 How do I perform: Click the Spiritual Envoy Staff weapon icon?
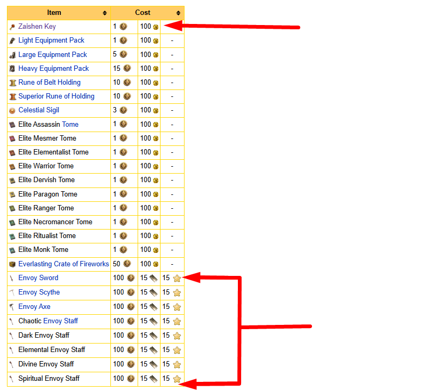[11, 379]
